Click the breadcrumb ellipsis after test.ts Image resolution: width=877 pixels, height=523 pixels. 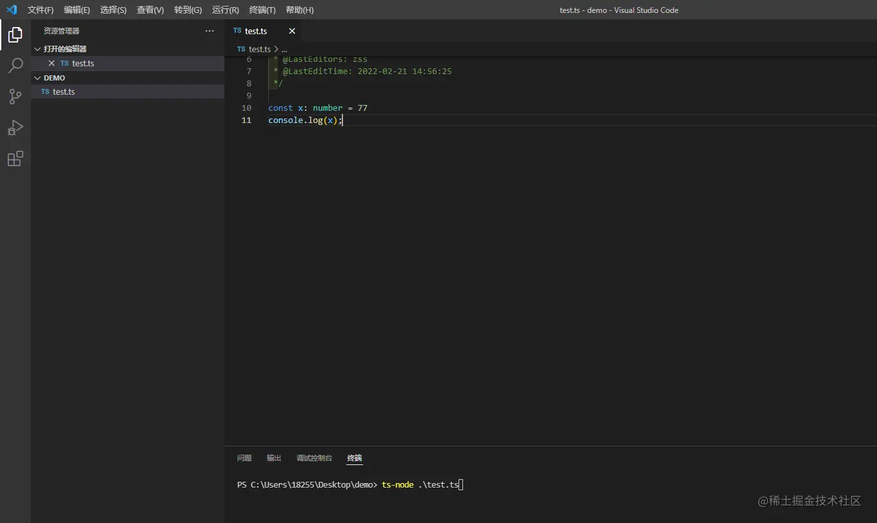284,49
